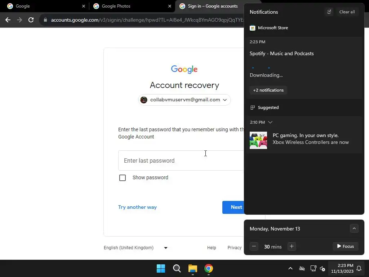Click taskbar clock 2:23 PM 11/13/2023
Viewport: 369px width, 277px height.
[x=342, y=268]
